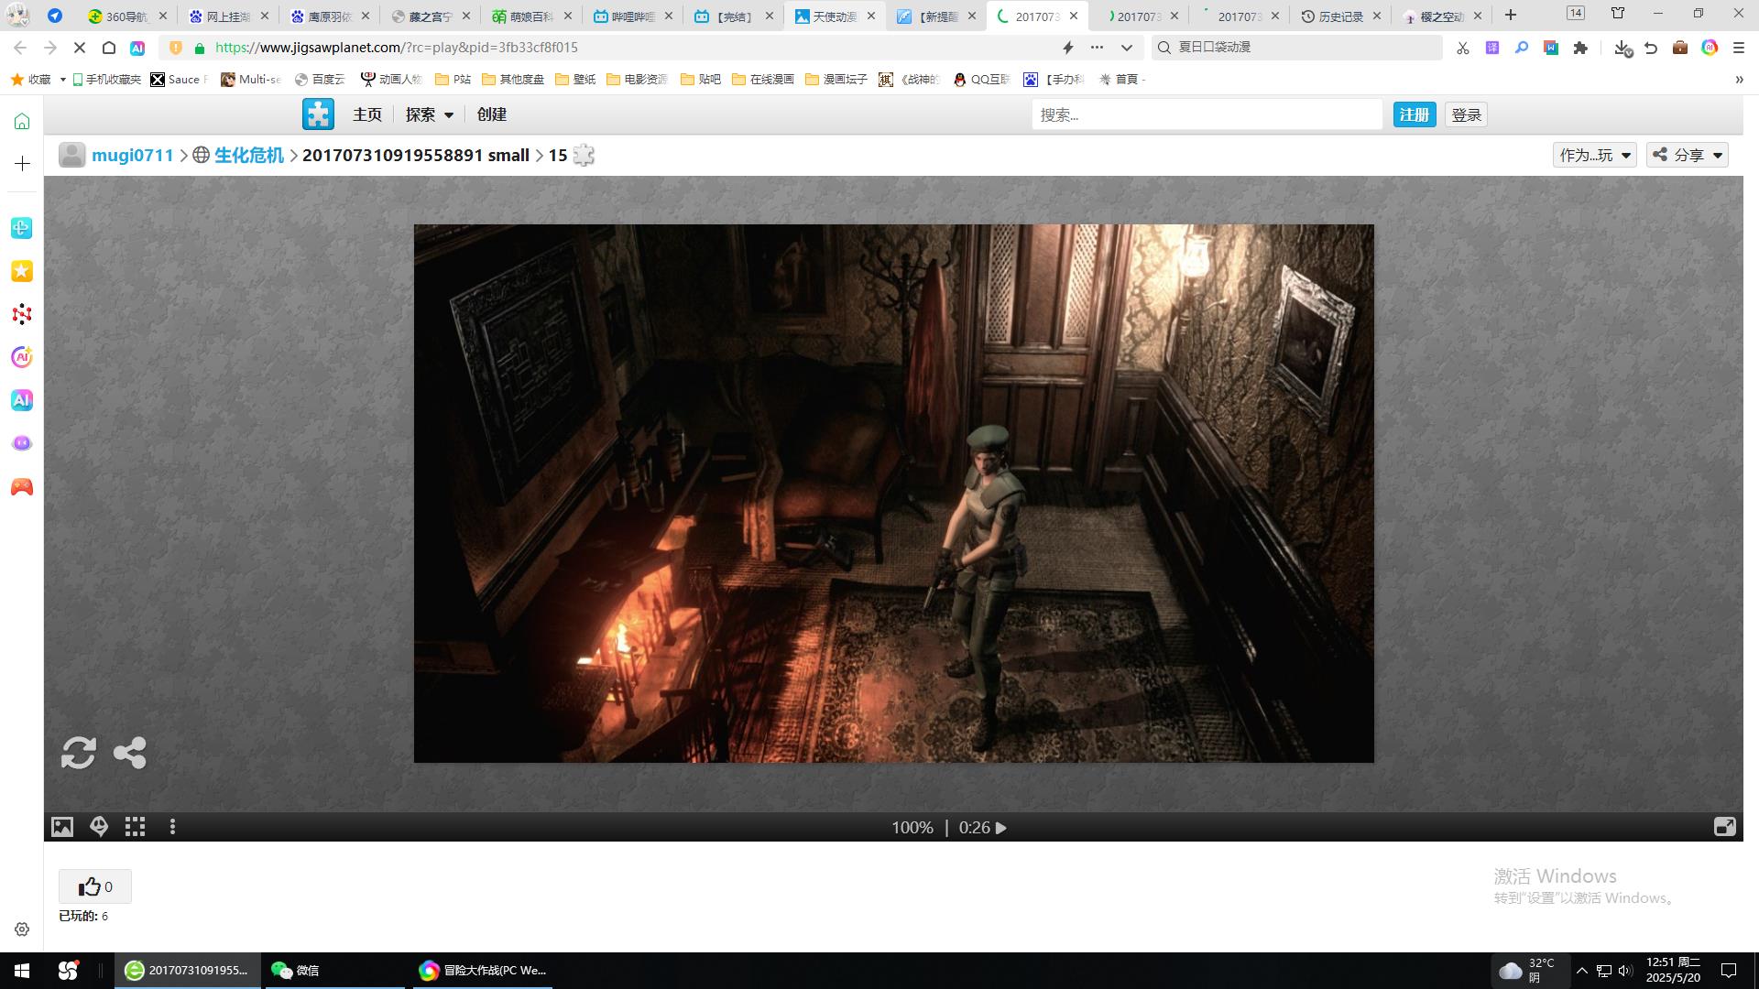
Task: Open the Windows Start menu
Action: click(x=22, y=970)
